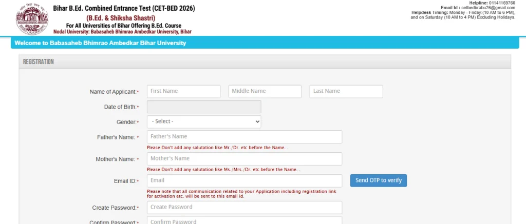
Task: Click the Create Password label
Action: point(116,208)
